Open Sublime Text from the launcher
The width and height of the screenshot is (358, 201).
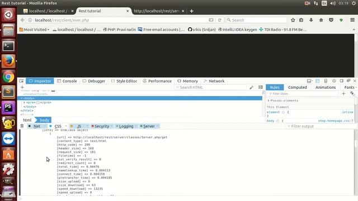8,92
